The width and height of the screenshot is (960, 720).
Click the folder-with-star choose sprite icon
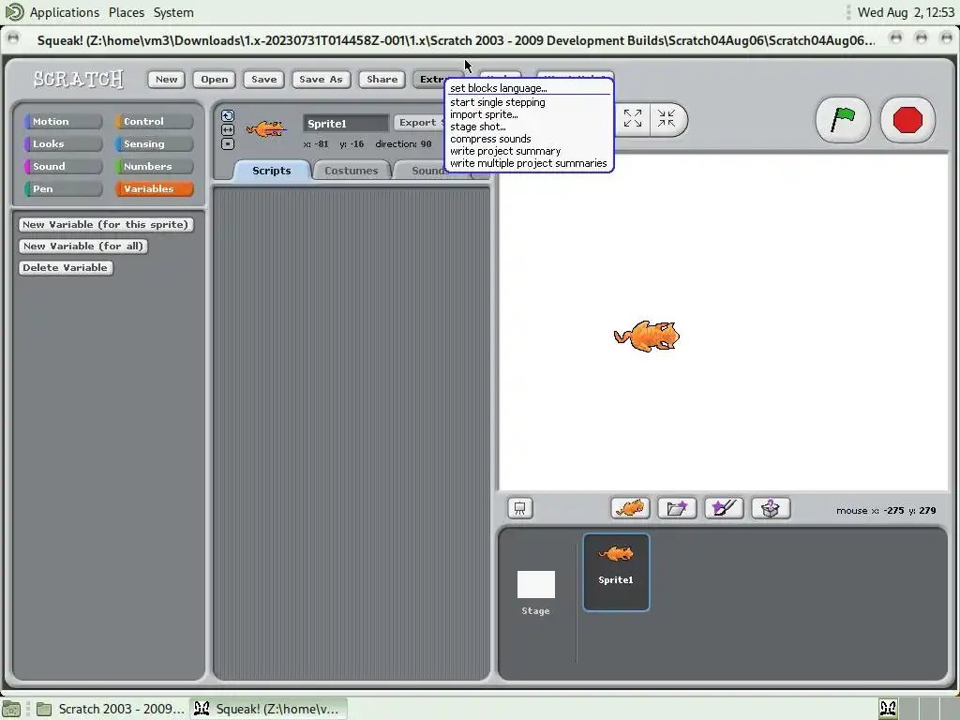coord(677,508)
